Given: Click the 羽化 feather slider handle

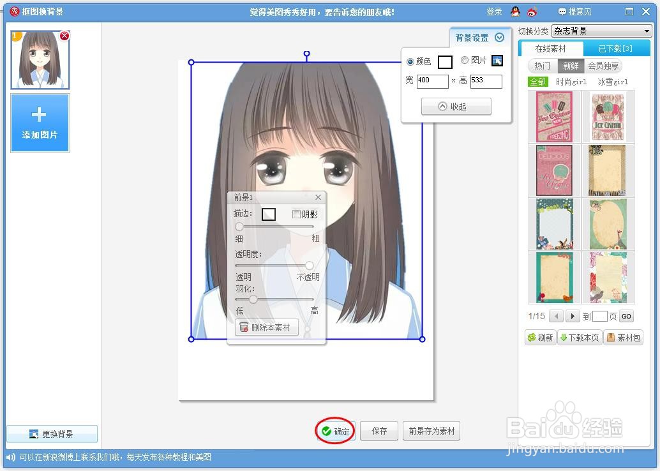Looking at the screenshot, I should pos(253,299).
